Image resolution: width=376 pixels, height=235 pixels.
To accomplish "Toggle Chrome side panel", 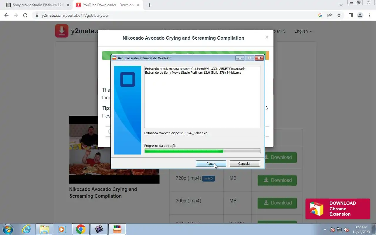I will point(350,15).
